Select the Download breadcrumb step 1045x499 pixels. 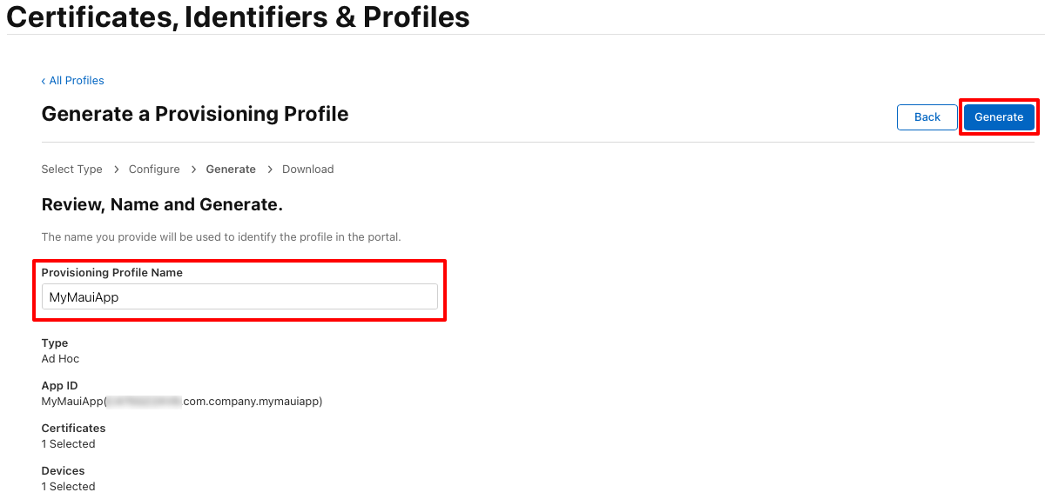click(308, 170)
